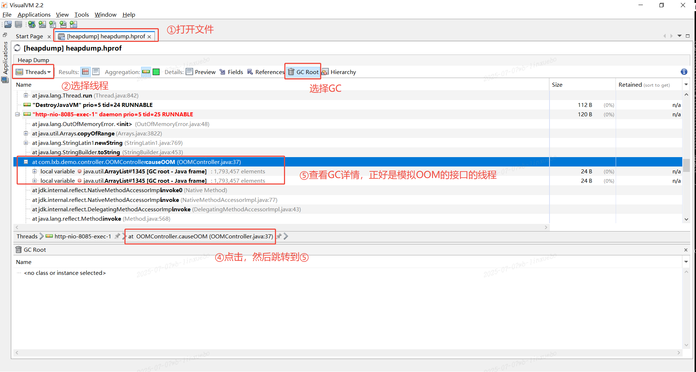Toggle the pin icon next to http-nio-8085-exec-1

[118, 236]
